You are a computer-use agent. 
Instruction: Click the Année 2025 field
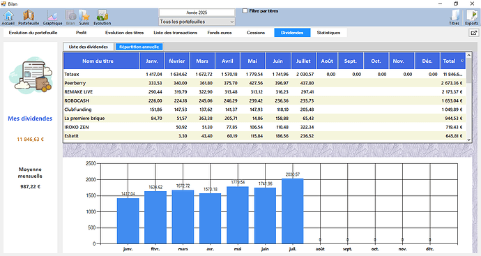197,13
